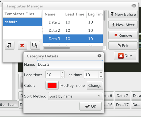Sort by Lag Time column header
Screen dimensions: 141x117
pos(95,14)
